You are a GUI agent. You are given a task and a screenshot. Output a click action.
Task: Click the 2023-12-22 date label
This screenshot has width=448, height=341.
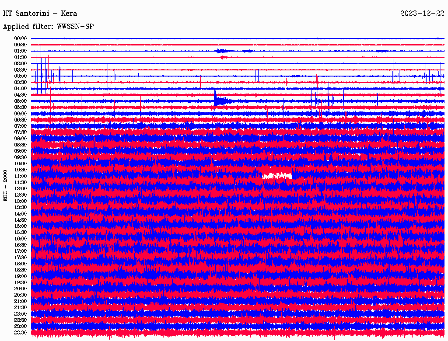coord(422,13)
